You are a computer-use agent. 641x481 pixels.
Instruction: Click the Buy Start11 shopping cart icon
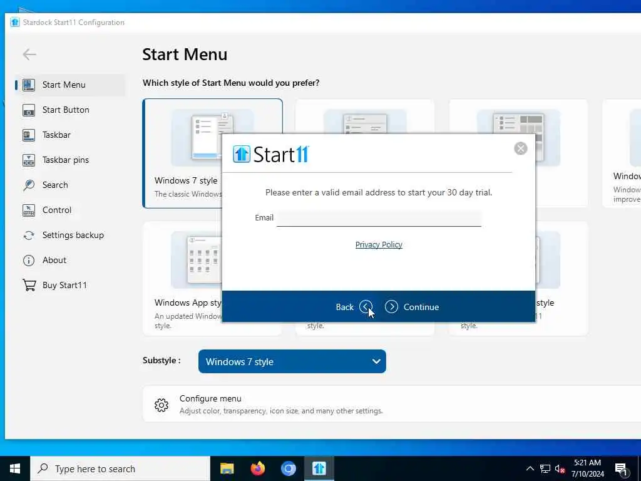[x=29, y=285]
